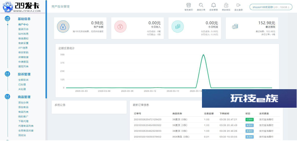Screen dimensions: 297x141
Task: Click the 商品管理 section icon
Action: click(x=7, y=97)
